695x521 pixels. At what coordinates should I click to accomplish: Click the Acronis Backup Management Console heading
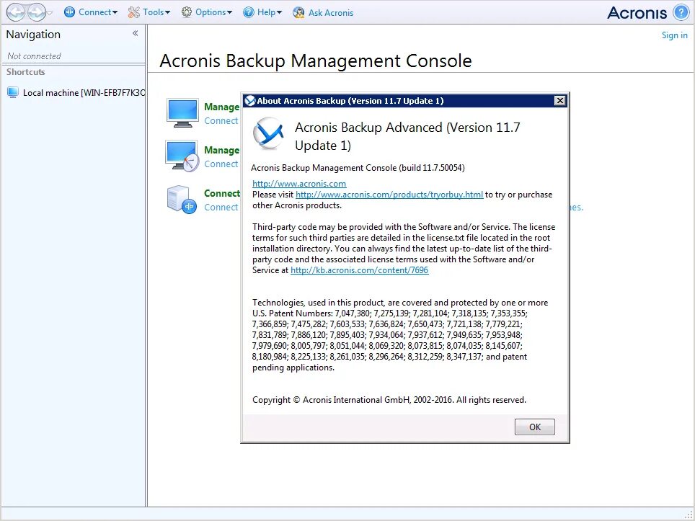click(316, 61)
